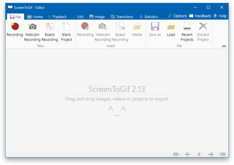Open the Help section
Screen dimensions: 234x165
[220, 16]
